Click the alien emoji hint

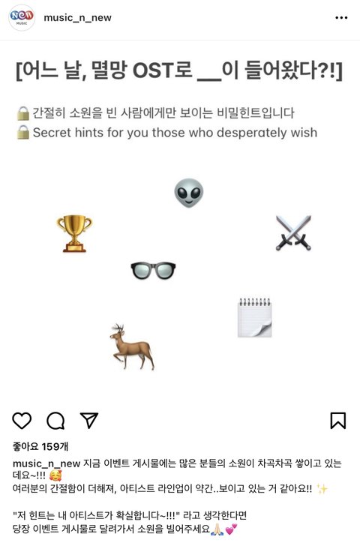[188, 193]
